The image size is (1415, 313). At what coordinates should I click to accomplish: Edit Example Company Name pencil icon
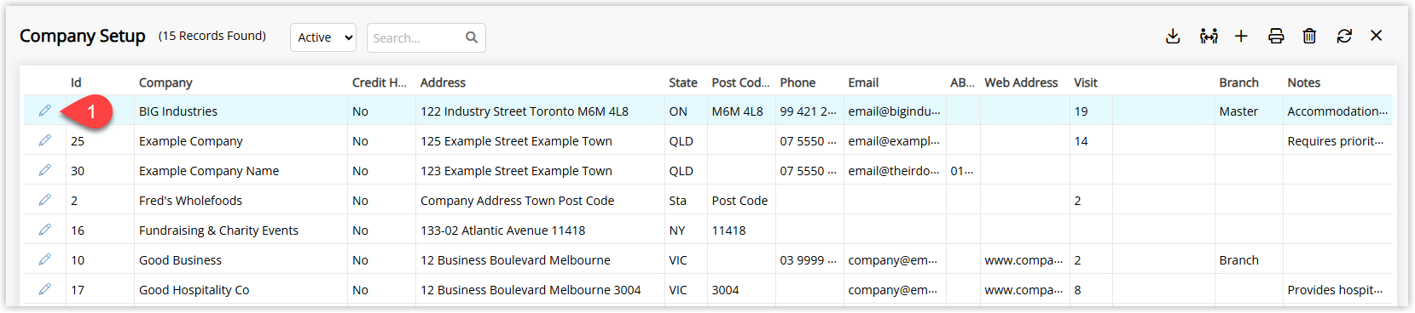(x=44, y=170)
